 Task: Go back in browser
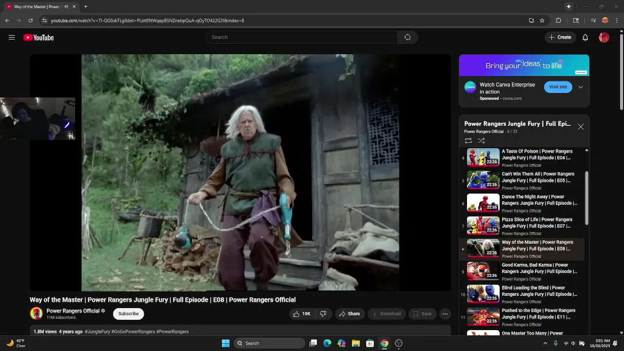pos(7,20)
